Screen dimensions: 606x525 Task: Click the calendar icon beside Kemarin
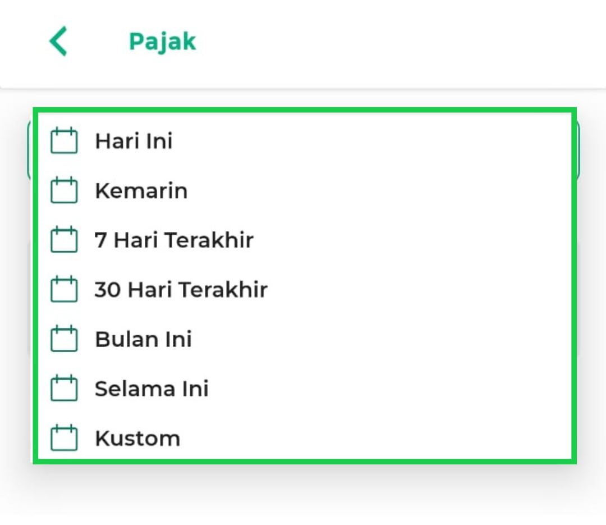click(x=64, y=190)
